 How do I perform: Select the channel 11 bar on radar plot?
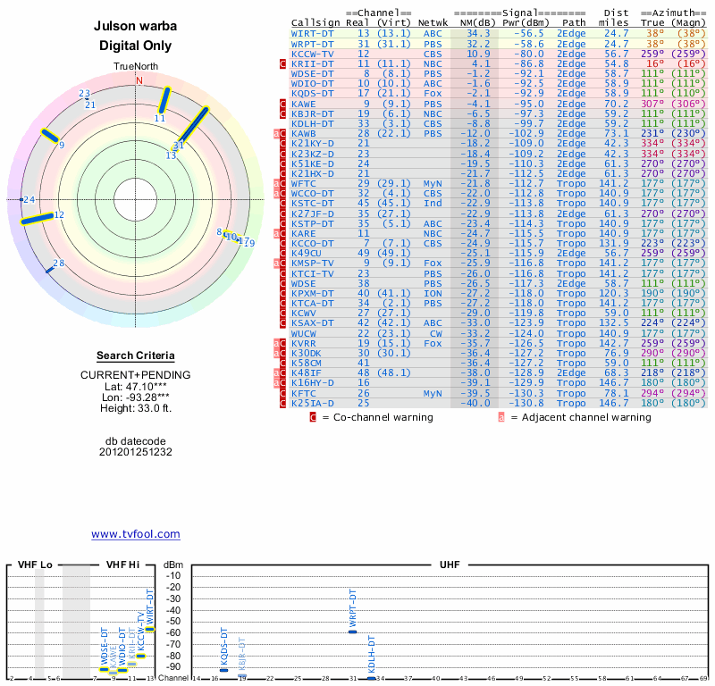tap(164, 100)
